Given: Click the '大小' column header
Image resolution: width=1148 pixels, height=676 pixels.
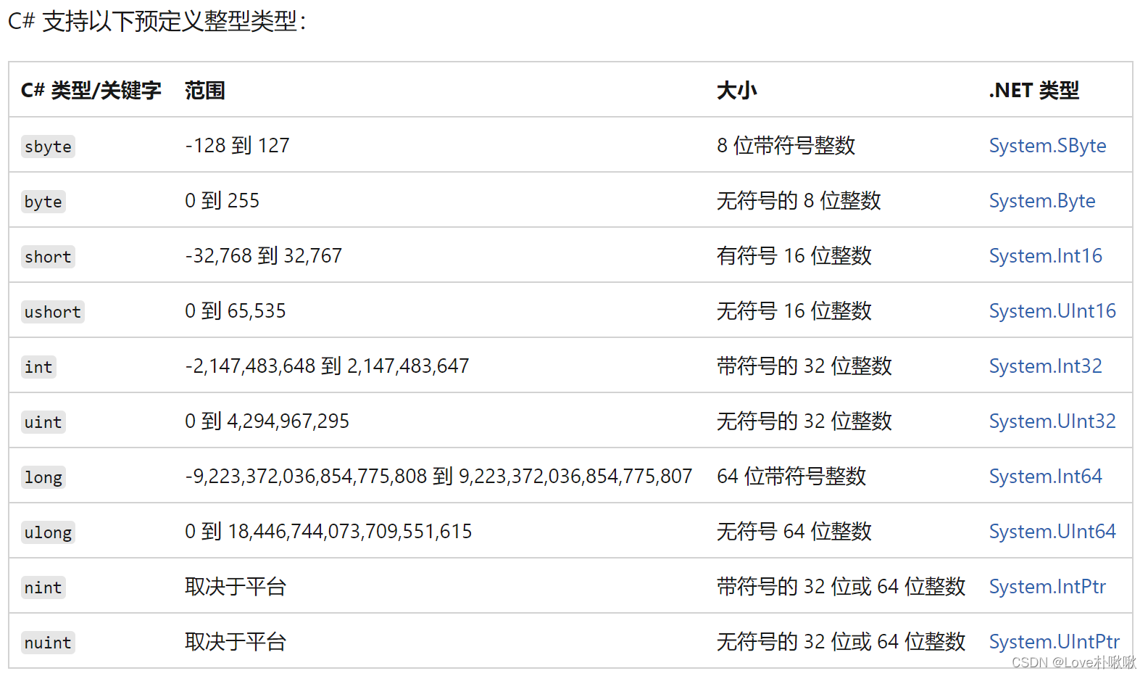Looking at the screenshot, I should pos(737,91).
